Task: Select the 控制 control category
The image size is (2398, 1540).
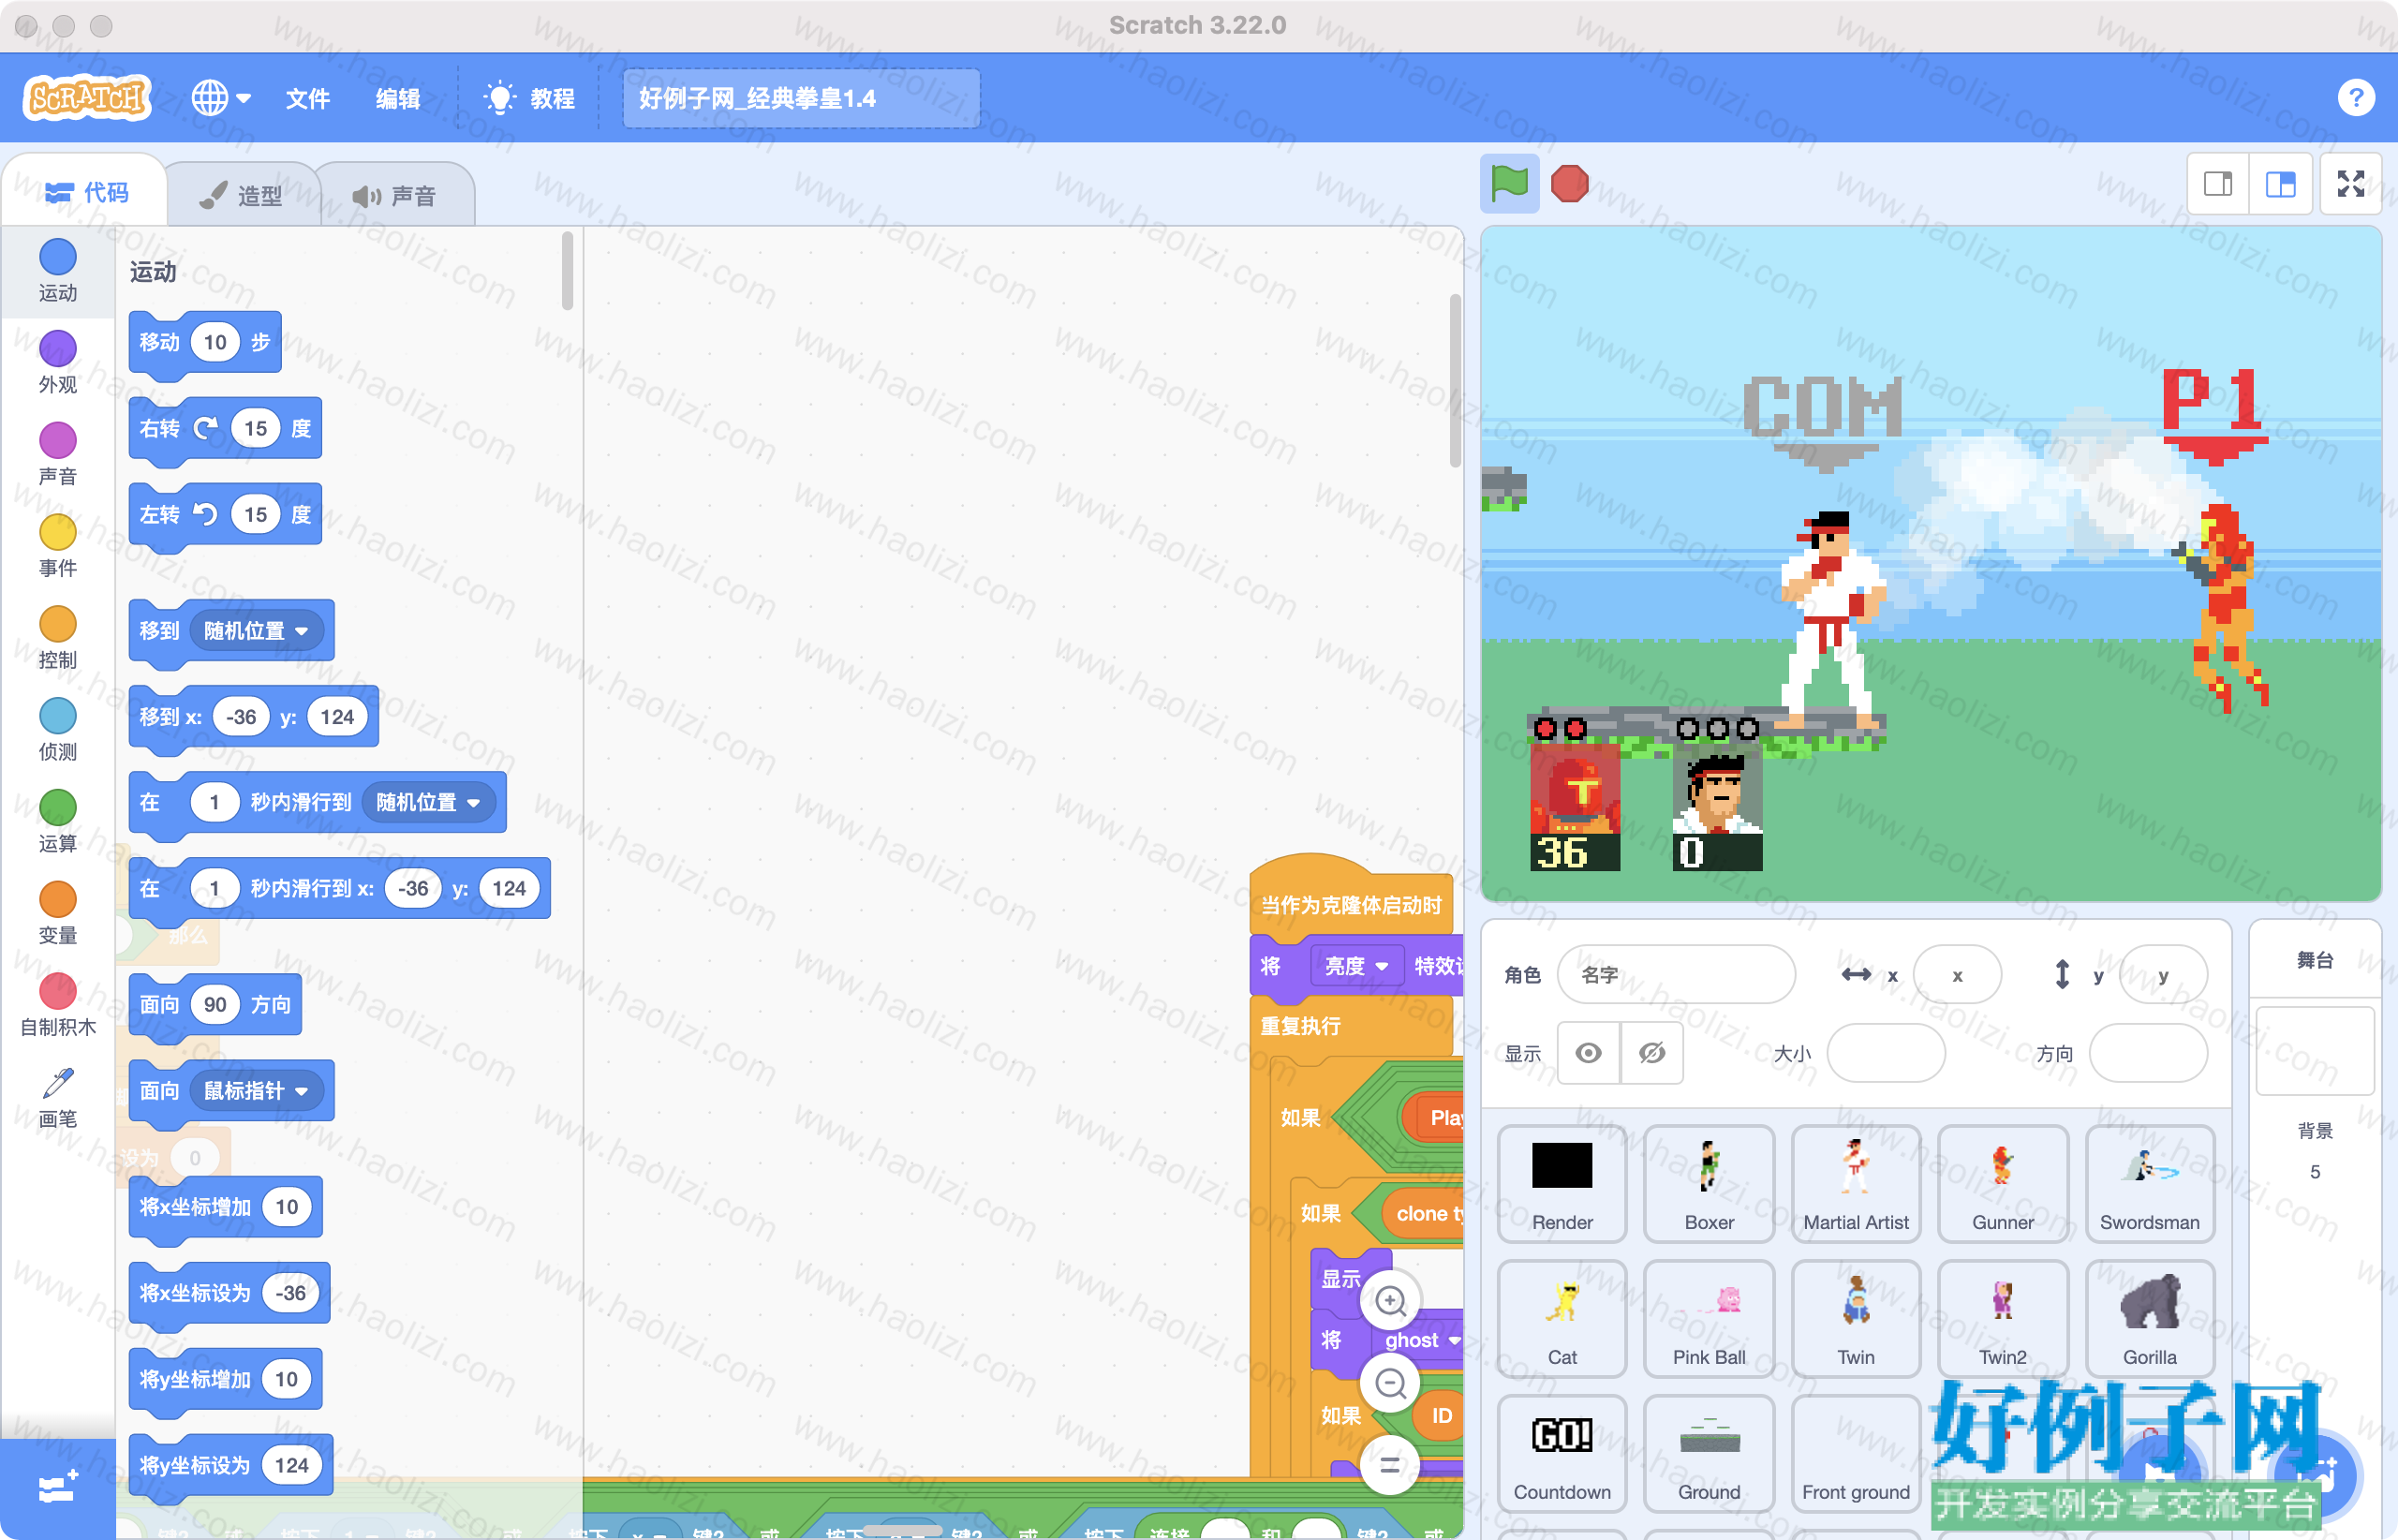Action: click(57, 639)
